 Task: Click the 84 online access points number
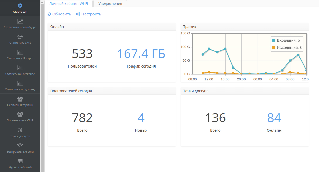click(274, 118)
